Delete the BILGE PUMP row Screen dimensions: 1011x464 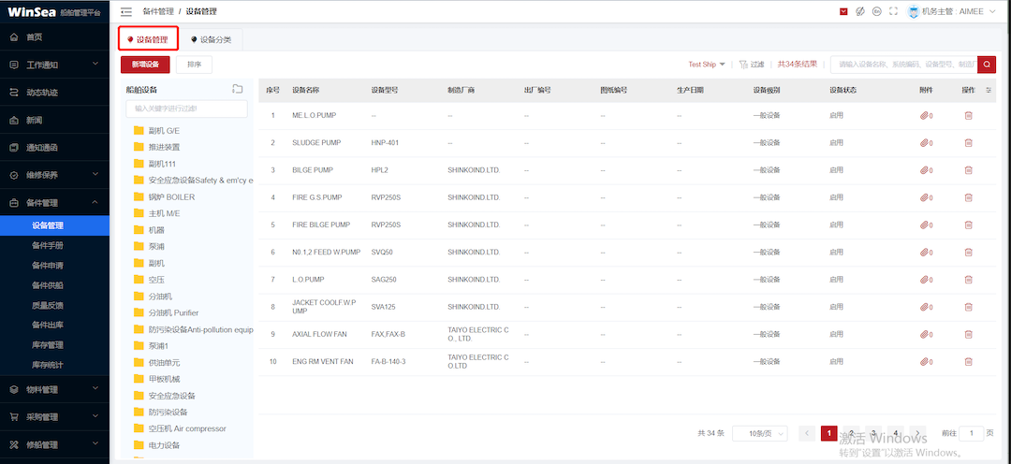[x=968, y=170]
